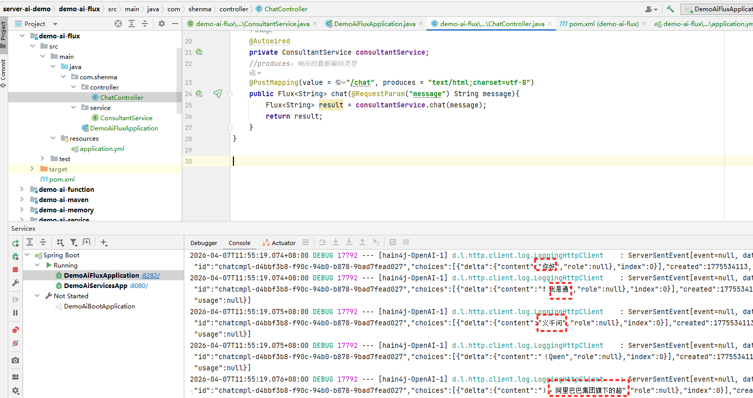Click the Project panel gear settings icon
Screen dimensions: 753x398
tap(162, 24)
